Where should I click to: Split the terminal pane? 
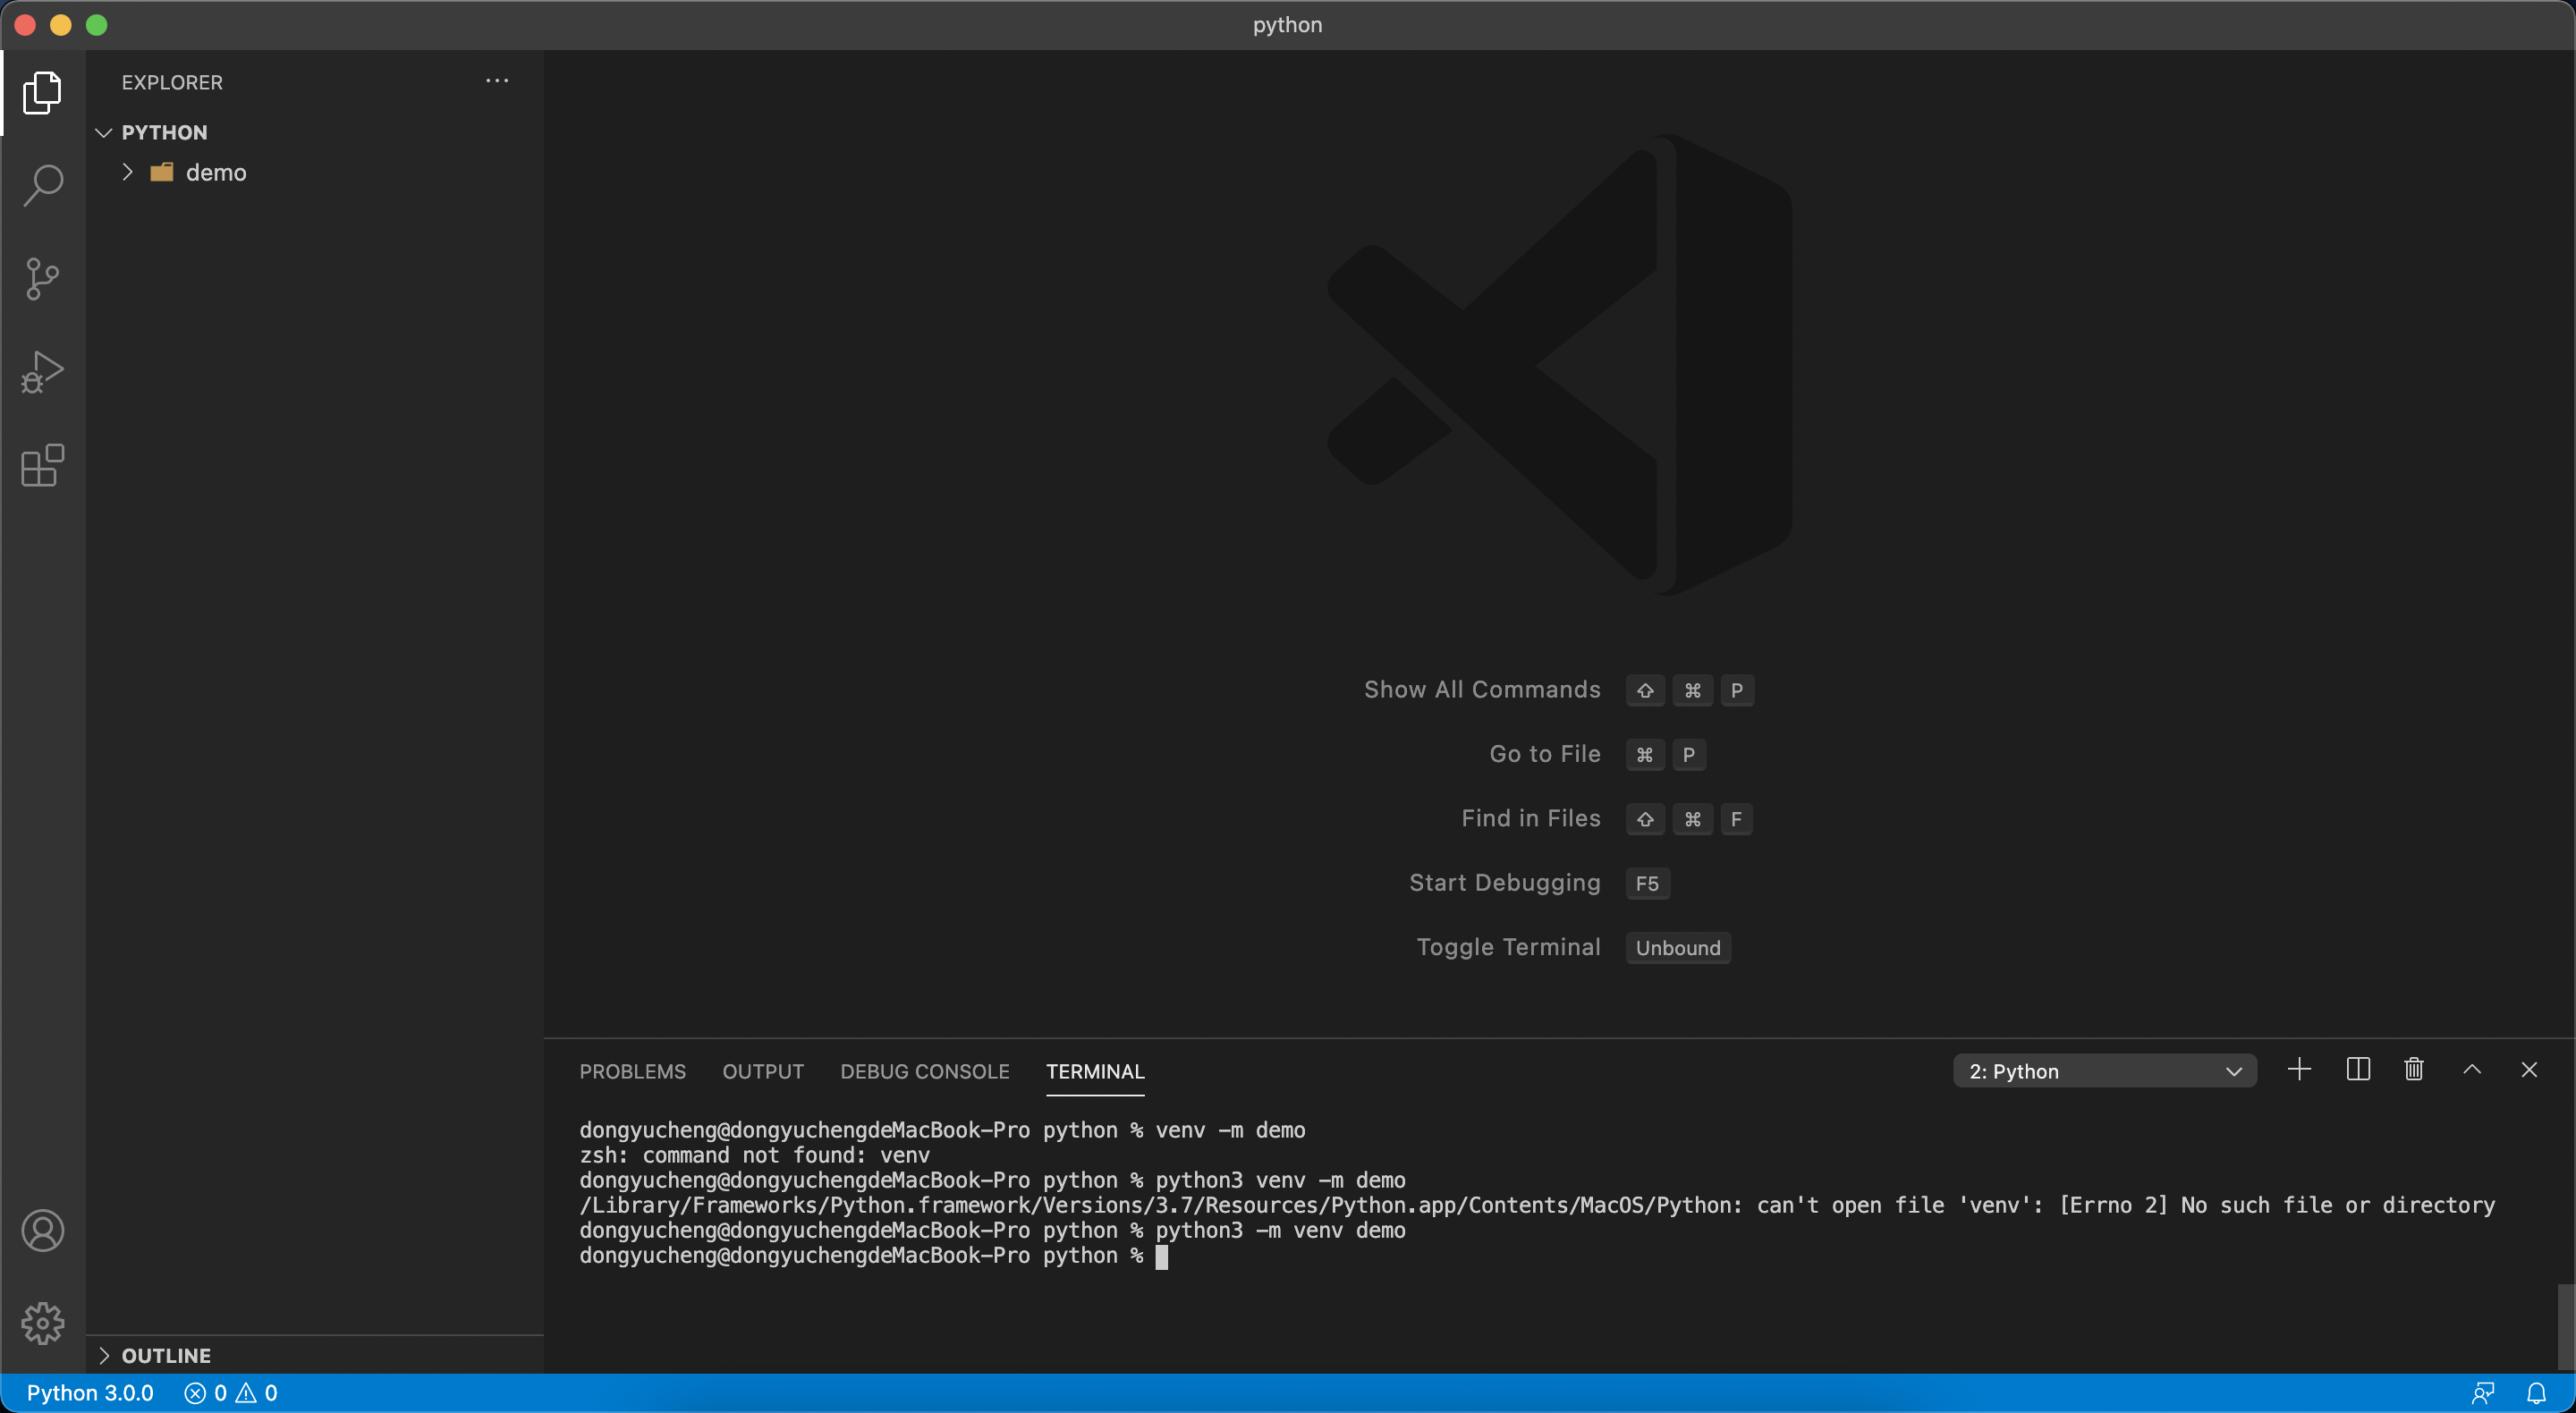point(2358,1069)
